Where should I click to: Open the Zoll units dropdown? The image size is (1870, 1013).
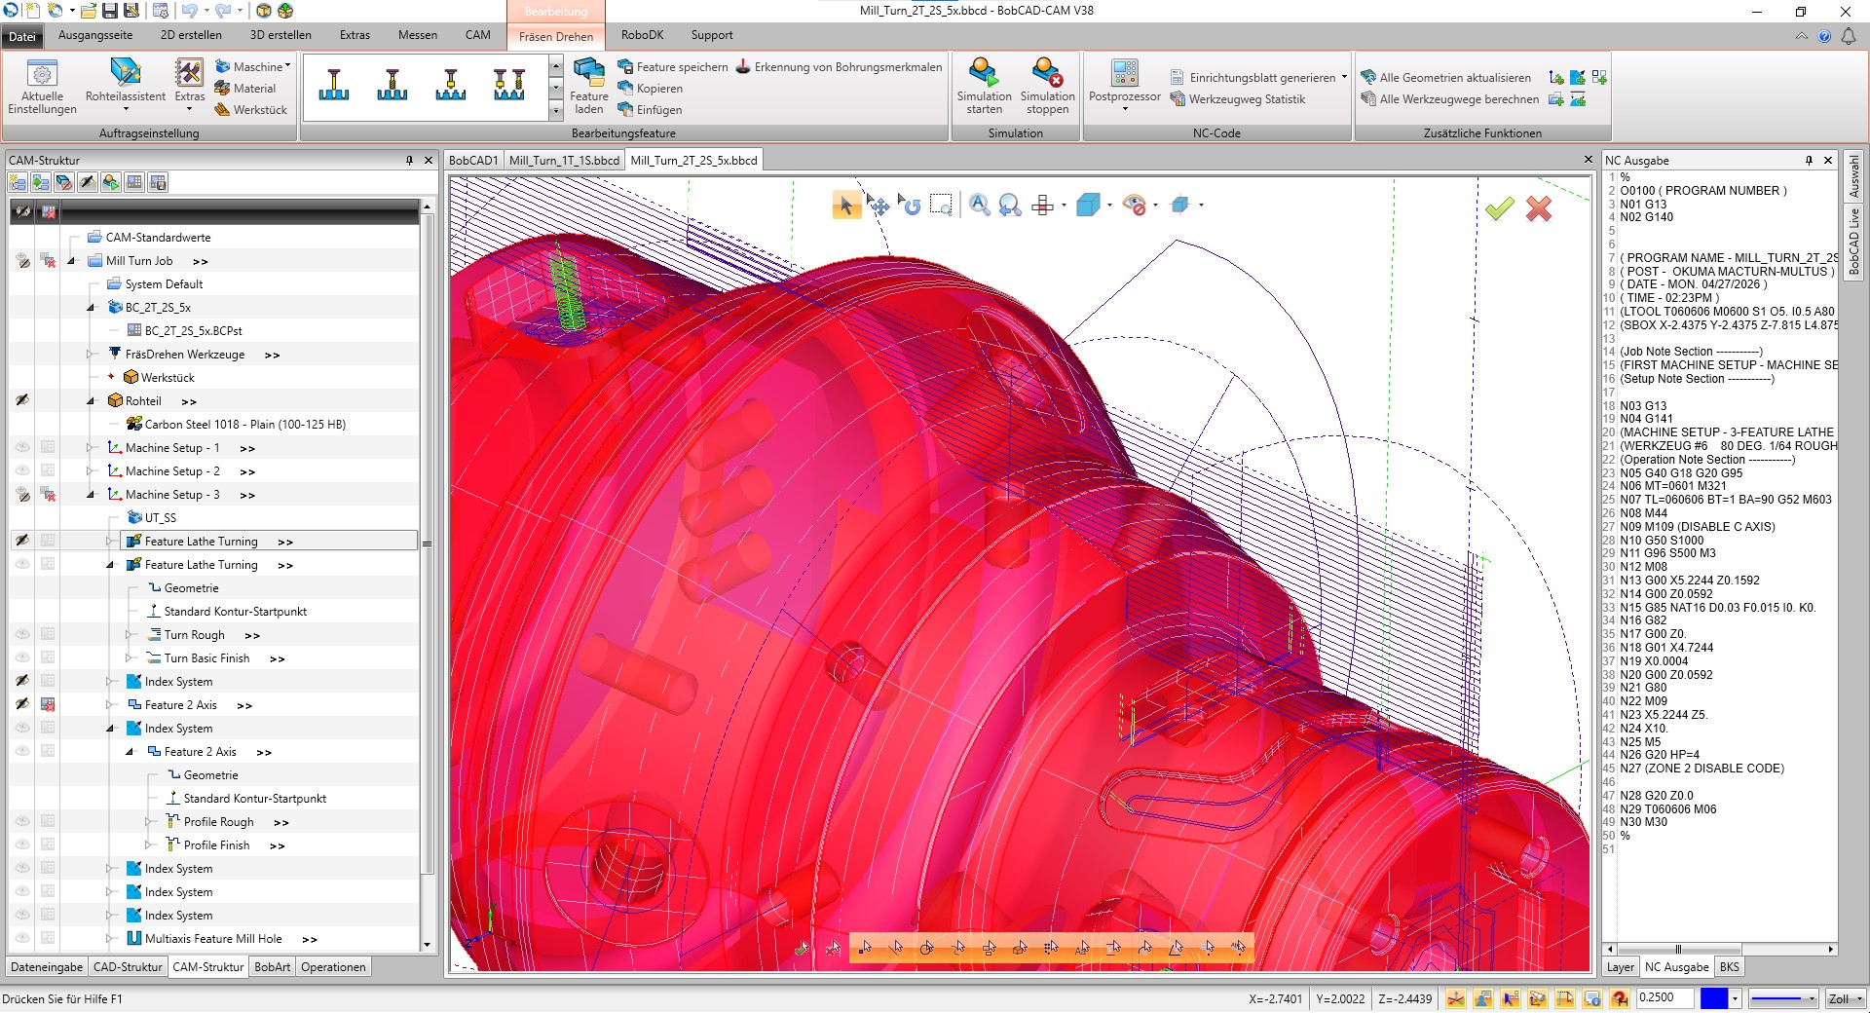(1845, 999)
